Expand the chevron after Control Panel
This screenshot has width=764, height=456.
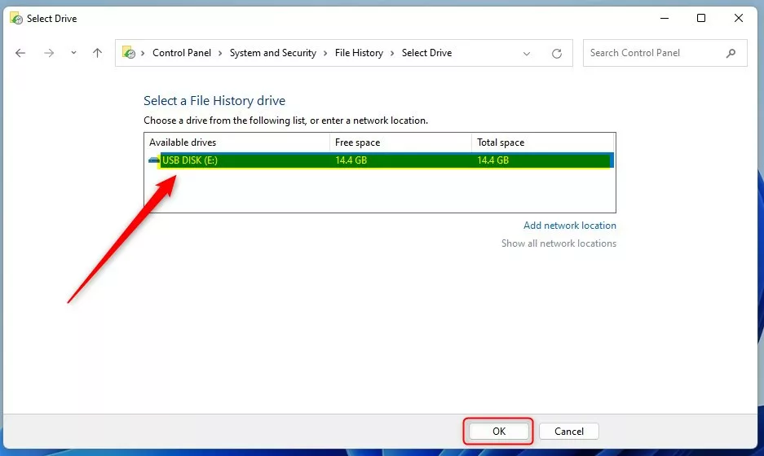(x=220, y=53)
